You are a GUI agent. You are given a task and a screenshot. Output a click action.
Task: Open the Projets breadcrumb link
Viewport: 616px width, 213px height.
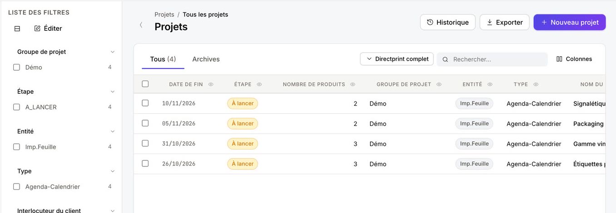[164, 15]
